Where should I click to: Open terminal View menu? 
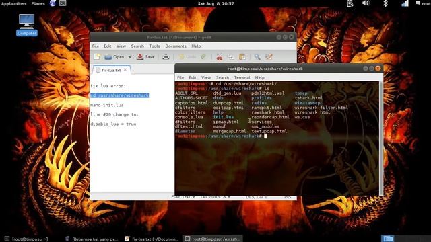point(206,77)
